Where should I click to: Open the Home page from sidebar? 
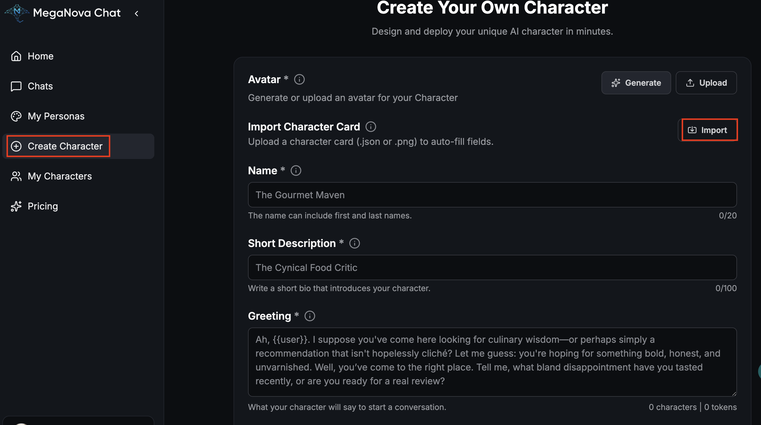40,56
